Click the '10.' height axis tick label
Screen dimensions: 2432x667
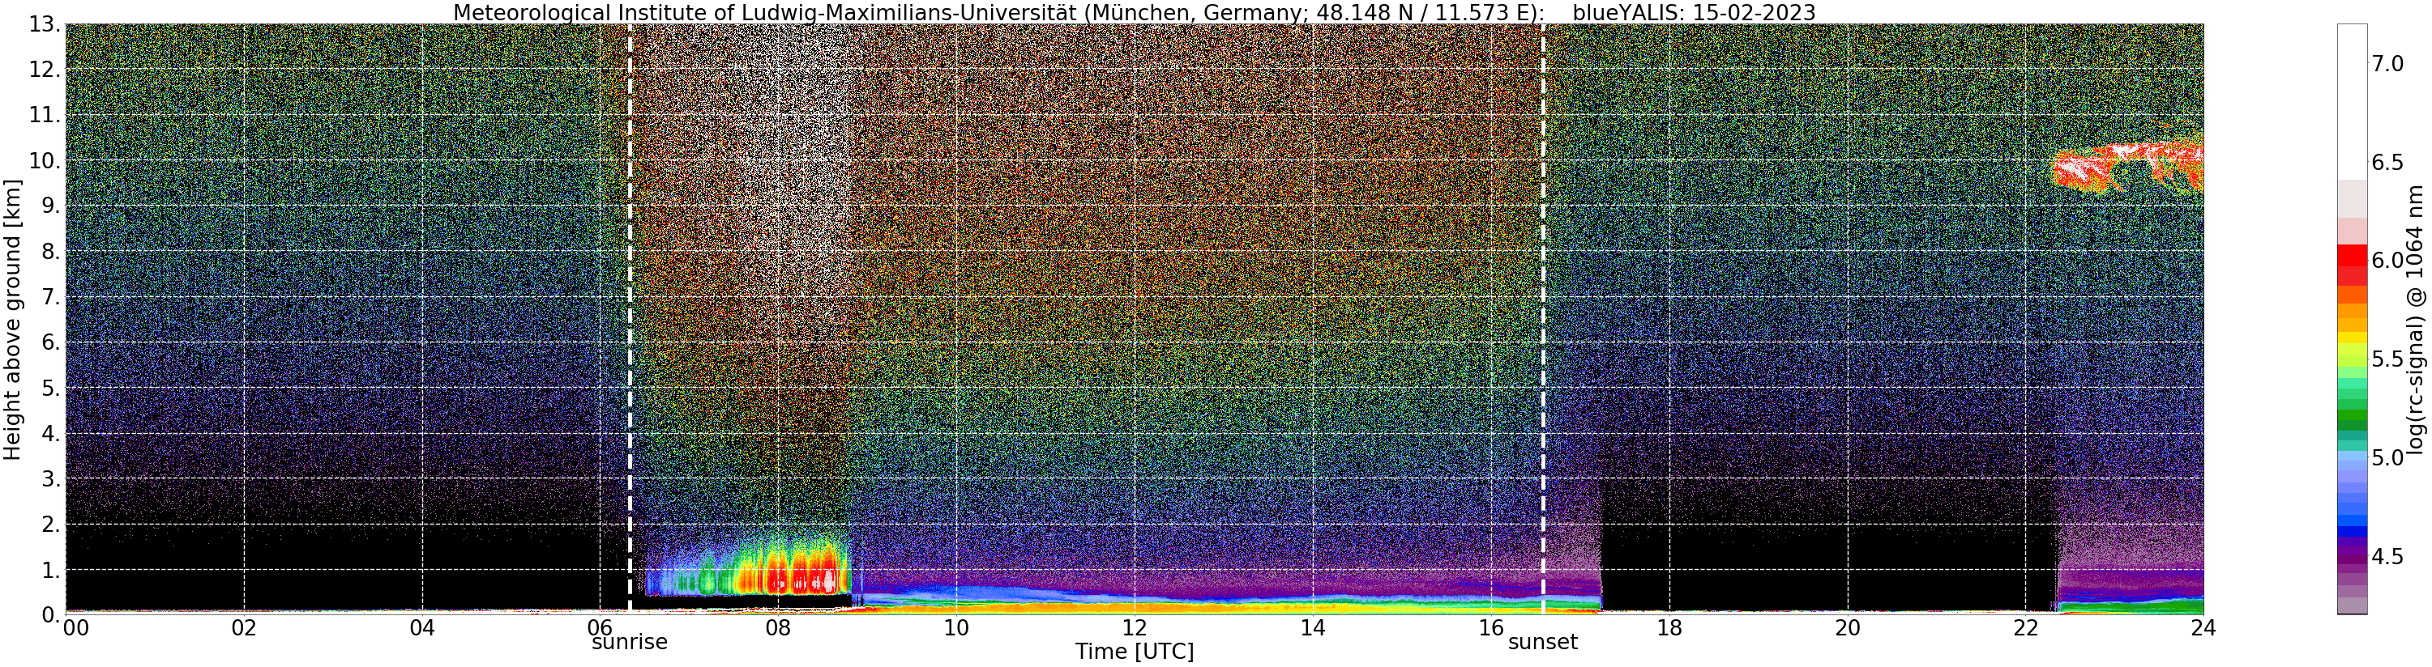[x=45, y=160]
